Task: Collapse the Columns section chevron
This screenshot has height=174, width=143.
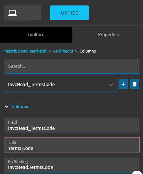Action: pyautogui.click(x=7, y=107)
